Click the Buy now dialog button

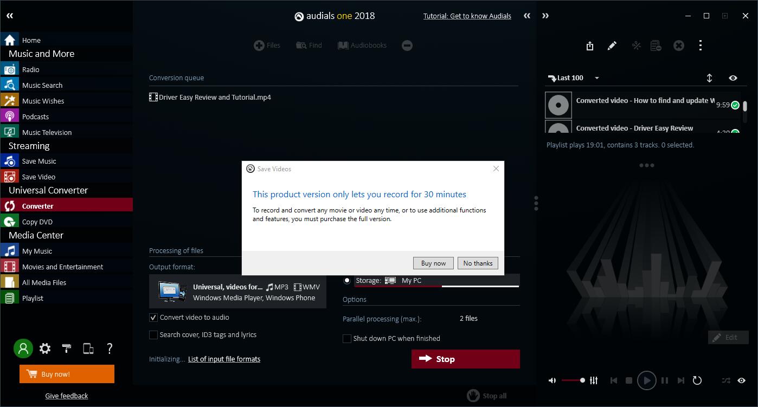(x=433, y=263)
